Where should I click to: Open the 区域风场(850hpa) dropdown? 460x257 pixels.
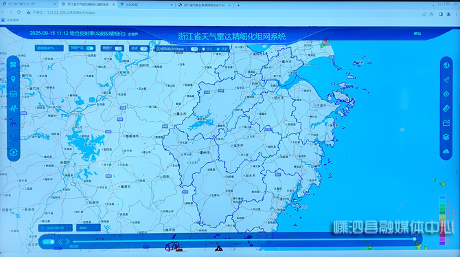(172, 49)
